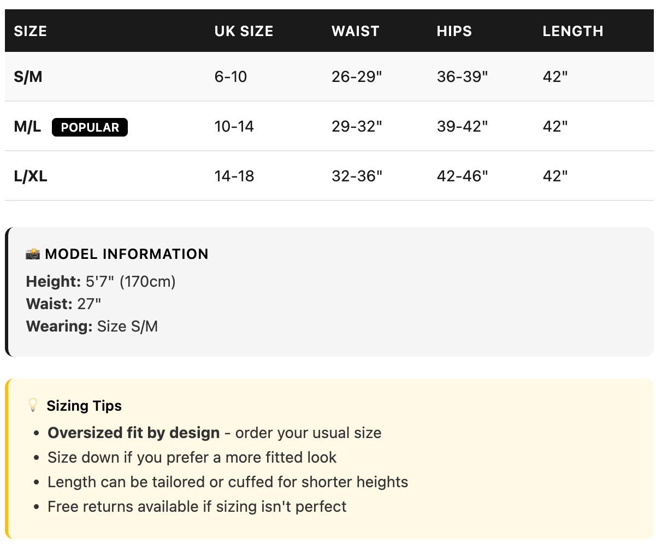Click the POPULAR badge on M/L row
The height and width of the screenshot is (544, 662).
pos(90,127)
